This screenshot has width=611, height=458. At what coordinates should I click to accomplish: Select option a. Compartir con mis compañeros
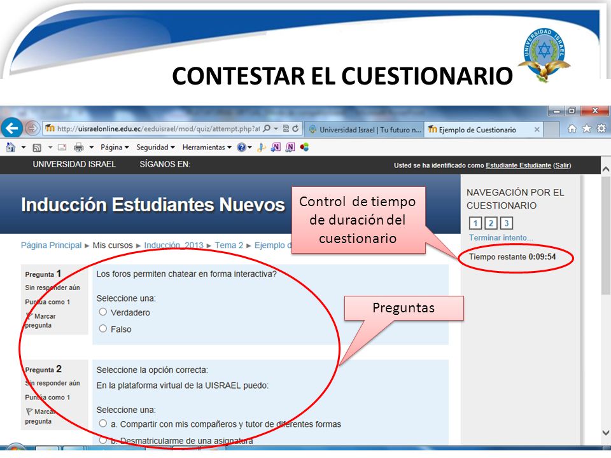(x=103, y=424)
